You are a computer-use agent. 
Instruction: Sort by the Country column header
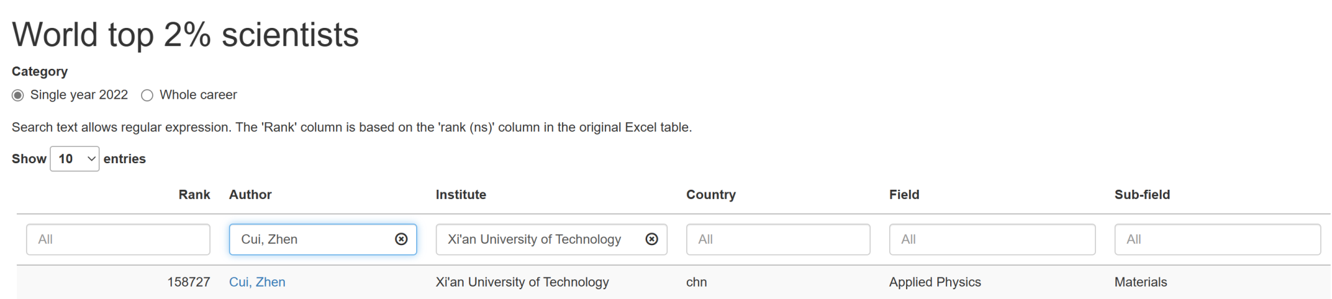[711, 194]
